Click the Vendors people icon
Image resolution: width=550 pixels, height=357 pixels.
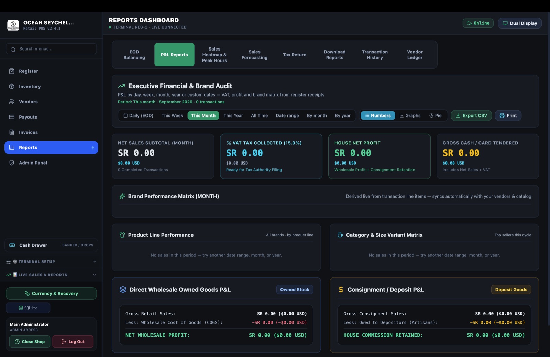click(12, 102)
